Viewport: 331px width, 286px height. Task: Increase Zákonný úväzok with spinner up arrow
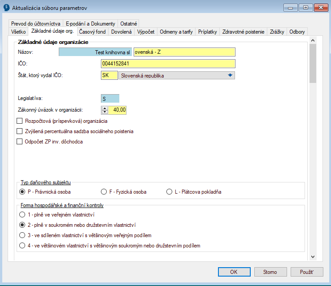click(x=105, y=108)
